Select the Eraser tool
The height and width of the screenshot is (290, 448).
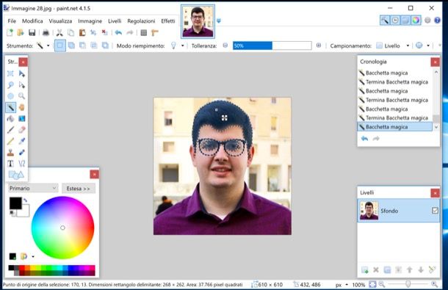tap(22, 130)
